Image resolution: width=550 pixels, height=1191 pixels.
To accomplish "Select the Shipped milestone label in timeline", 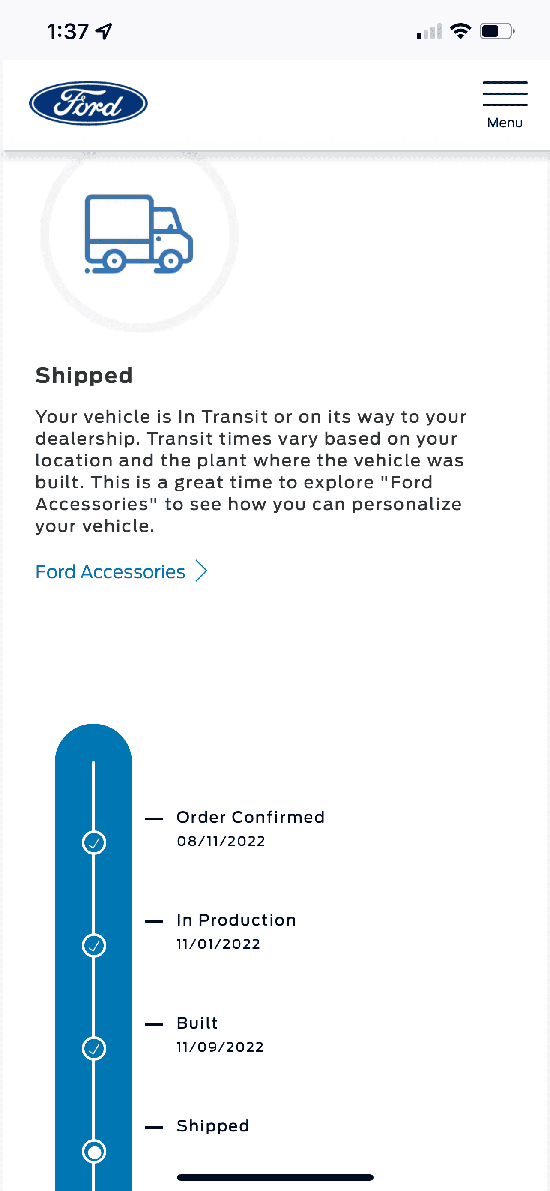I will pos(213,1126).
